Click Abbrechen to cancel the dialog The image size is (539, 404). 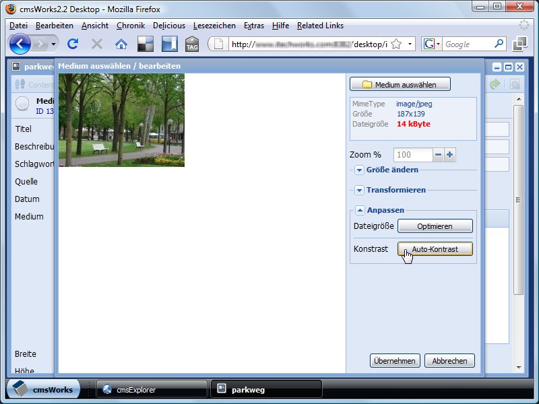pyautogui.click(x=449, y=361)
